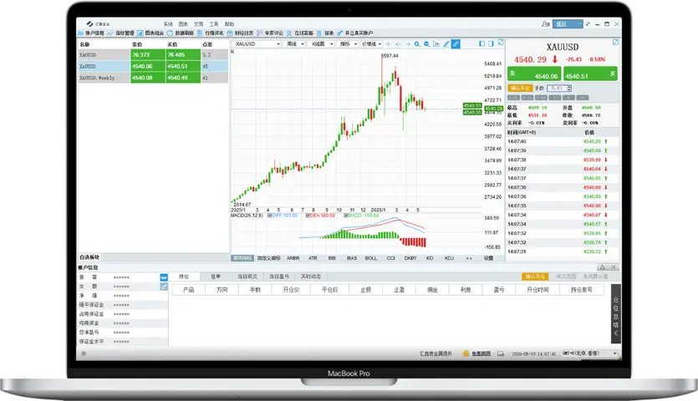Click the chart scroll-left arrow tool
The height and width of the screenshot is (401, 698).
[x=398, y=44]
